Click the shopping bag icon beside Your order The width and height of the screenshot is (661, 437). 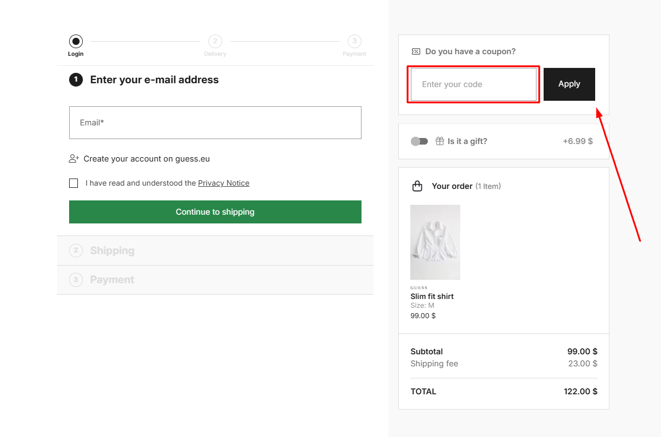pos(417,186)
